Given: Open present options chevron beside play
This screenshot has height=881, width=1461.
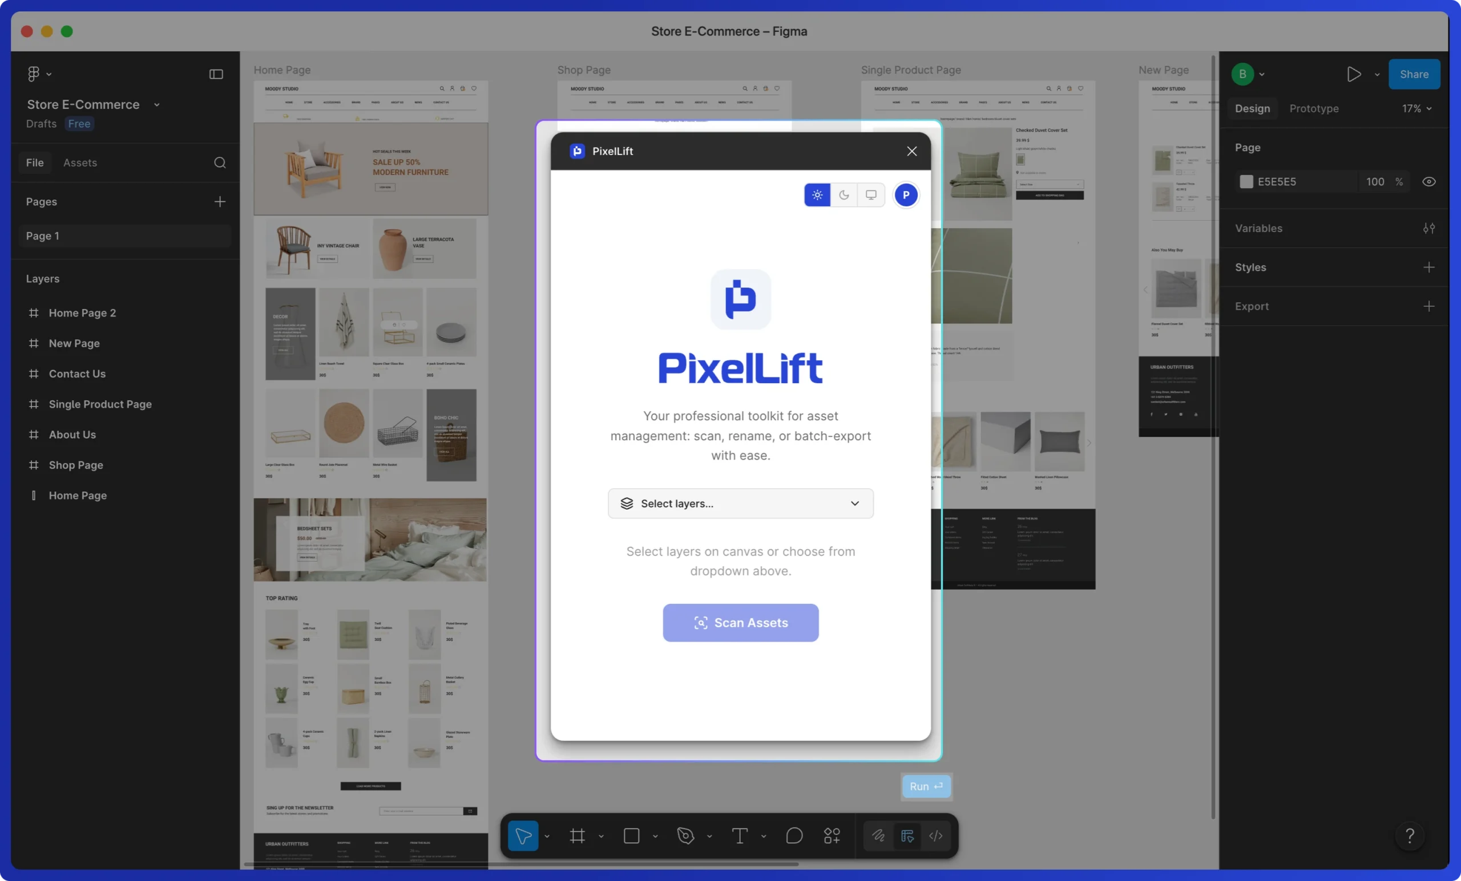Looking at the screenshot, I should pos(1377,75).
